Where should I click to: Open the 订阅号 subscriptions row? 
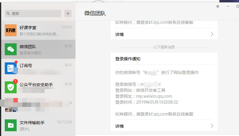coord(38,68)
